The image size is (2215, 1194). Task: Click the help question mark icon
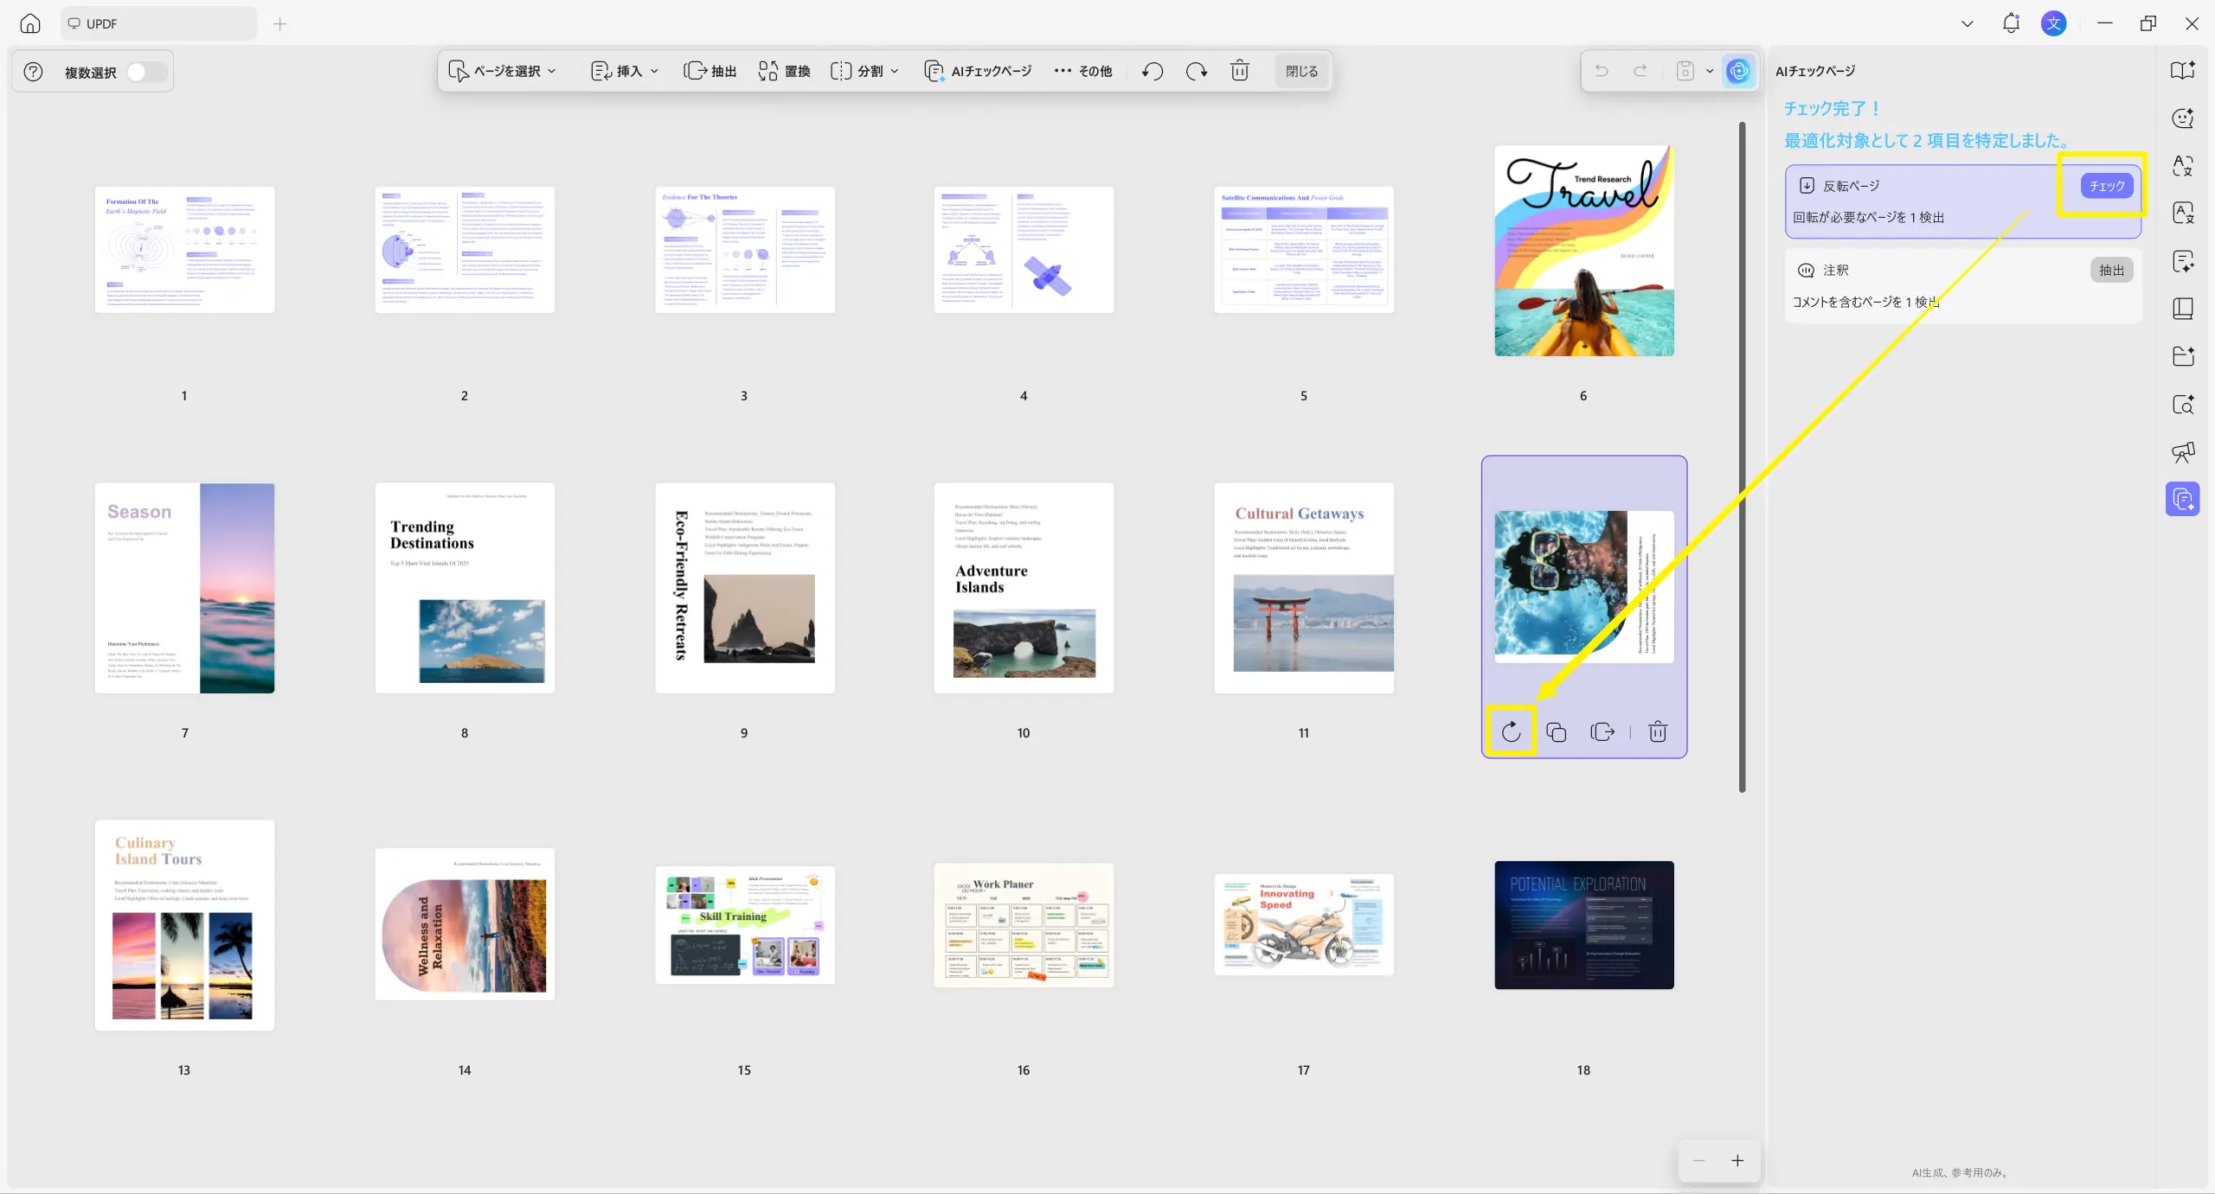(33, 72)
